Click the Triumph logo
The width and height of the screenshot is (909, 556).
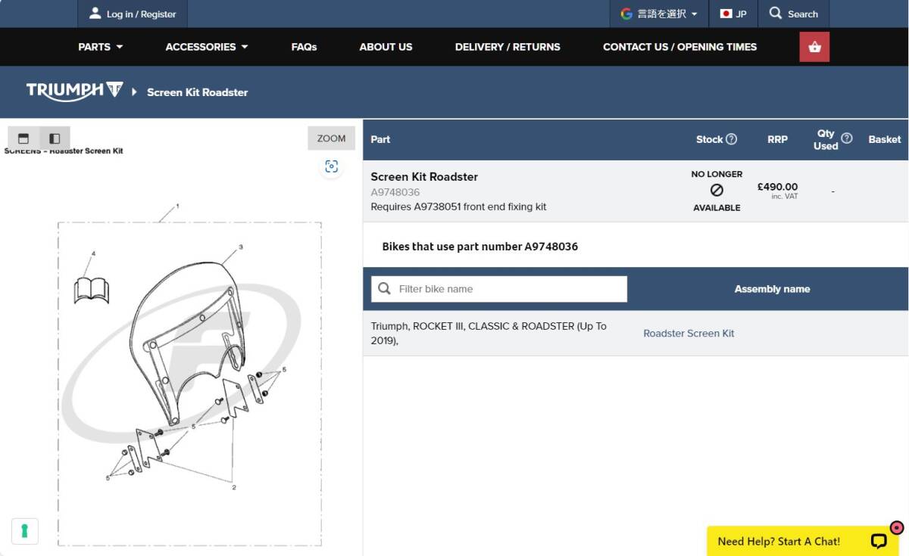(x=74, y=92)
